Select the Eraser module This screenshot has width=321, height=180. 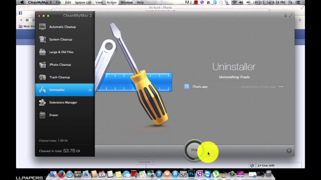click(65, 115)
